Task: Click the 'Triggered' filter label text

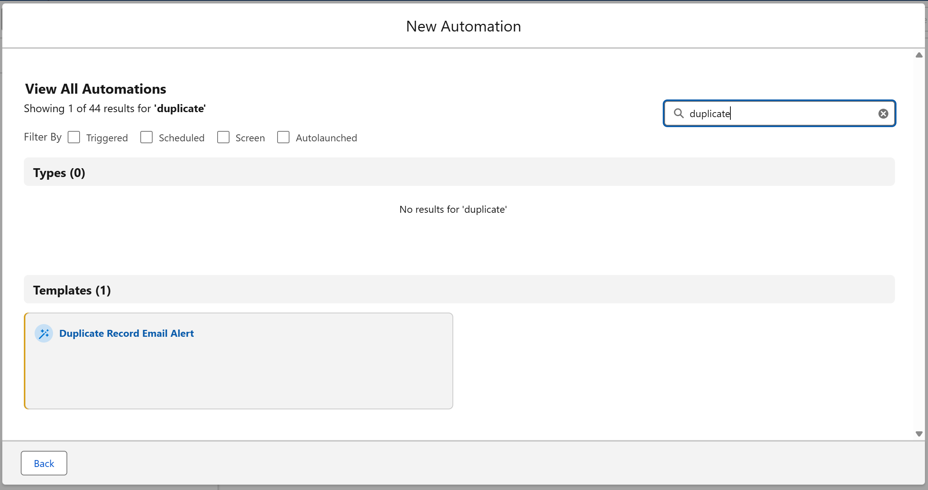Action: pyautogui.click(x=107, y=138)
